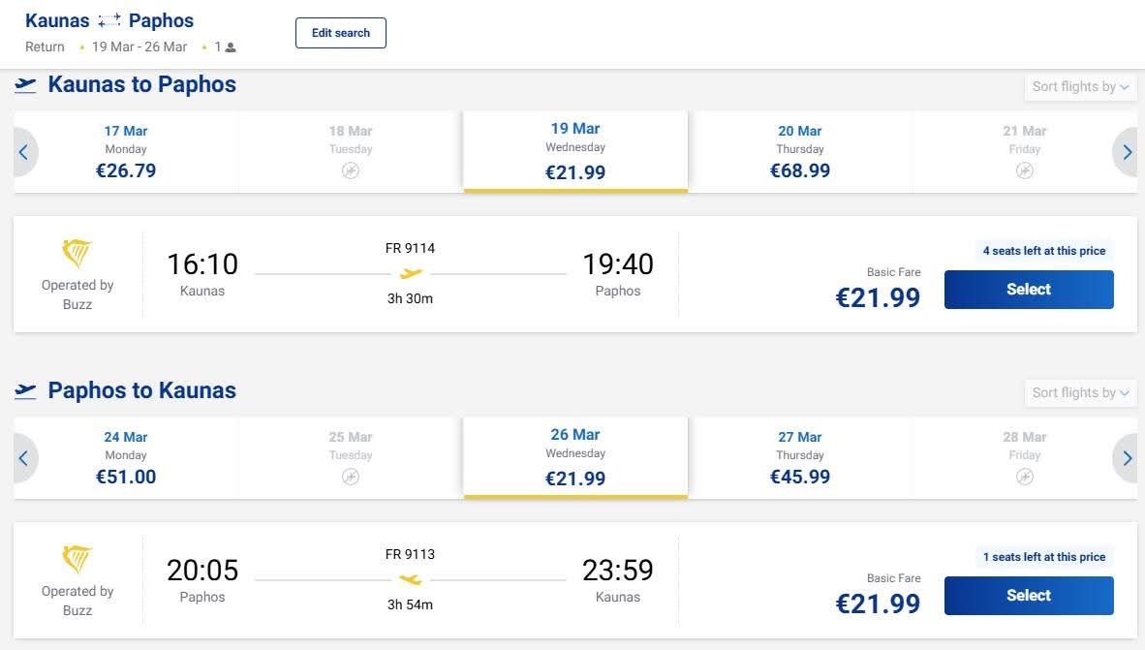Open Sort flights by for return flights
This screenshot has height=650, width=1145.
click(x=1080, y=393)
